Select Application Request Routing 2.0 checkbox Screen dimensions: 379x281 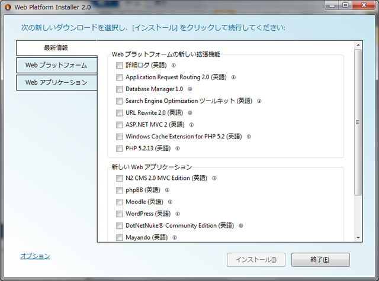click(120, 77)
